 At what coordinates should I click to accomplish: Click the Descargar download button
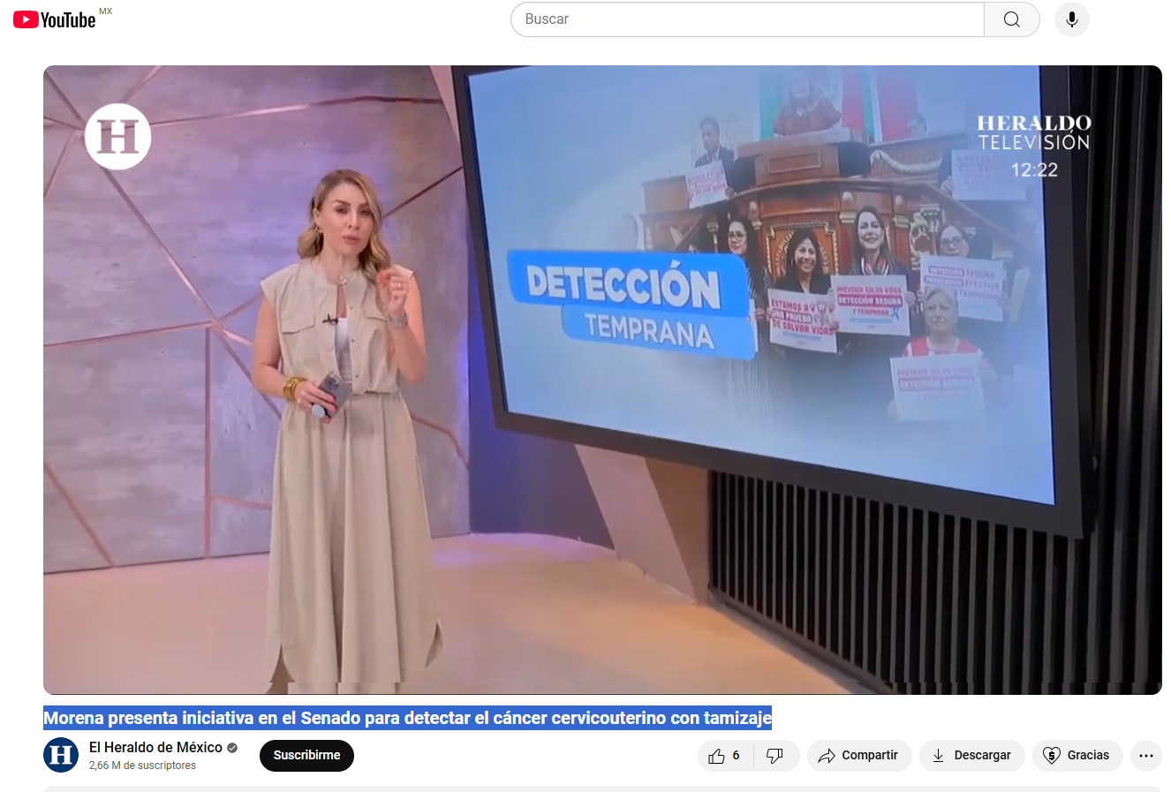coord(971,756)
